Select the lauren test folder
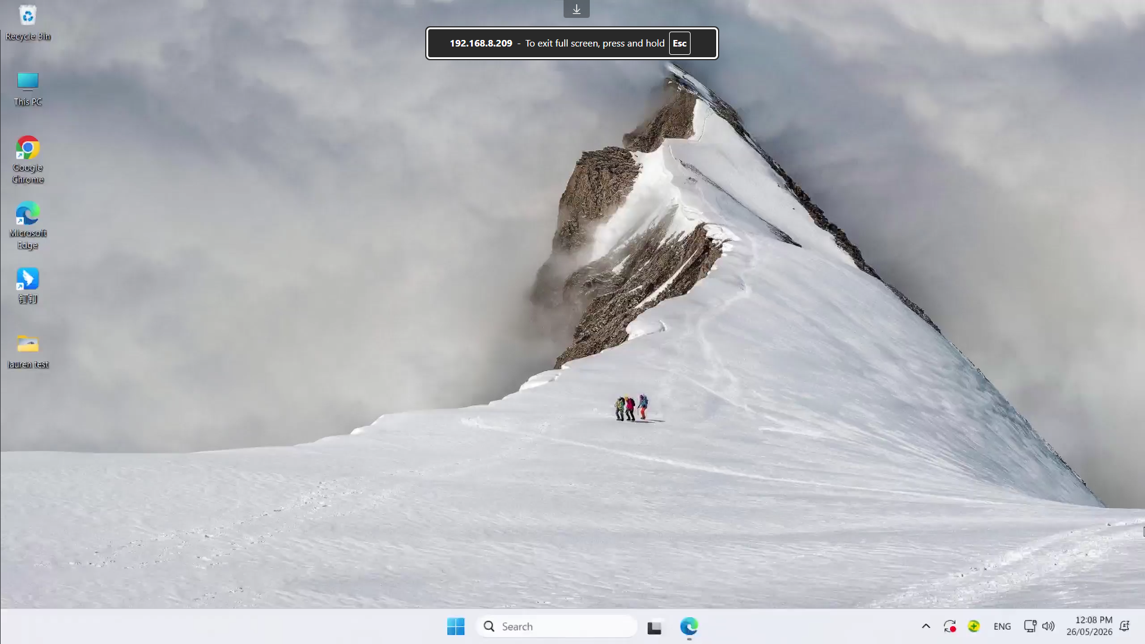Viewport: 1145px width, 644px height. pyautogui.click(x=27, y=351)
